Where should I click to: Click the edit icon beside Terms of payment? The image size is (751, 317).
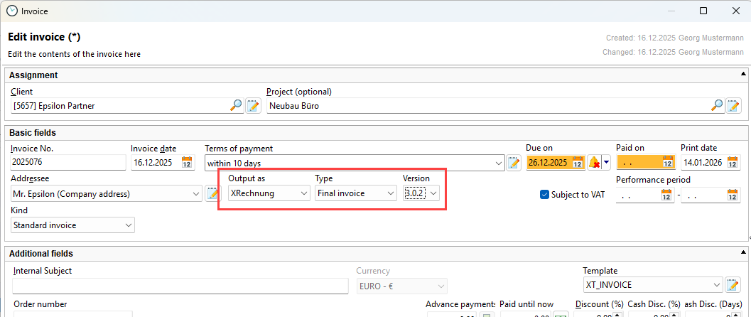[x=514, y=163]
